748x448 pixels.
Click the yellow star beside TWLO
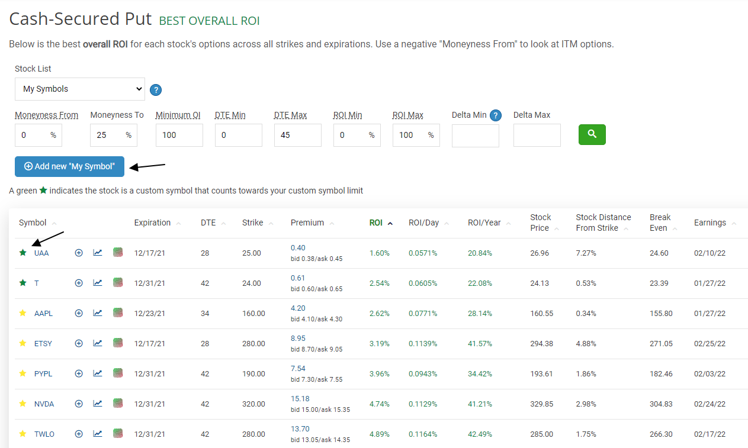point(23,434)
